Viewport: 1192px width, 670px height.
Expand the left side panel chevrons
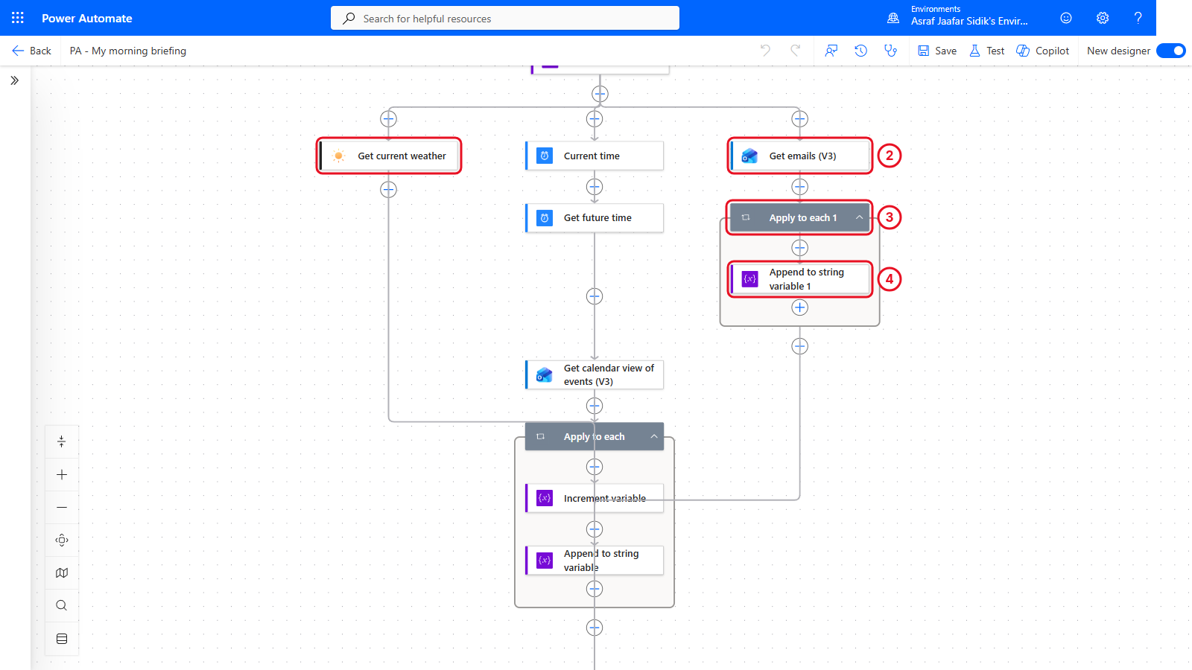15,80
